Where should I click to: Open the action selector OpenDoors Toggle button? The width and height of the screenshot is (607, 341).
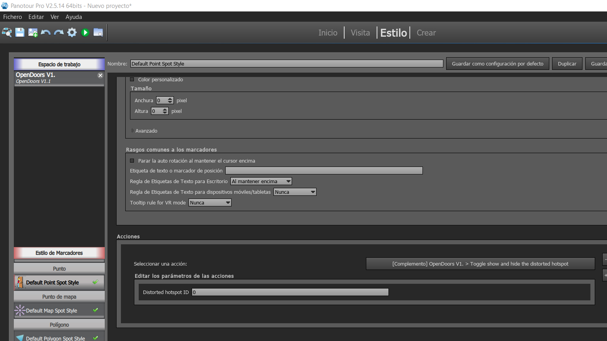(x=480, y=264)
